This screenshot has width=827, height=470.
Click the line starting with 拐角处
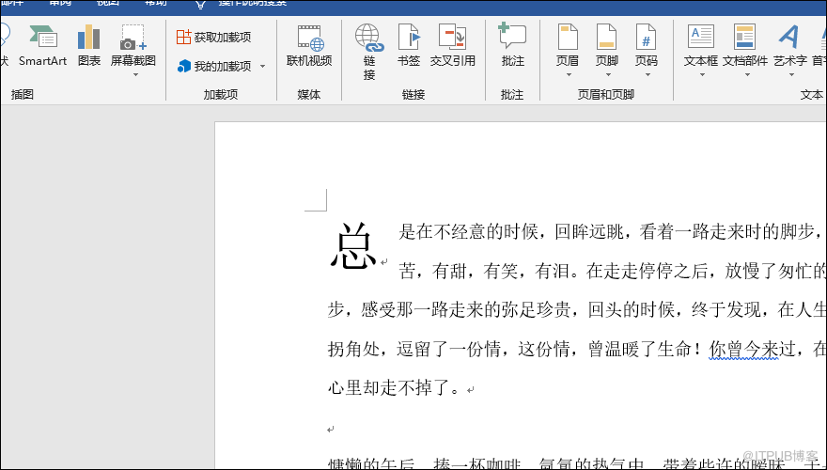pos(517,349)
